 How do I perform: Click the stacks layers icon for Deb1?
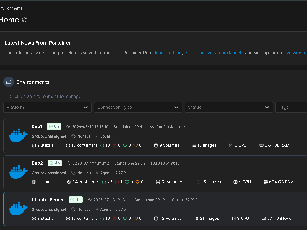(34, 145)
